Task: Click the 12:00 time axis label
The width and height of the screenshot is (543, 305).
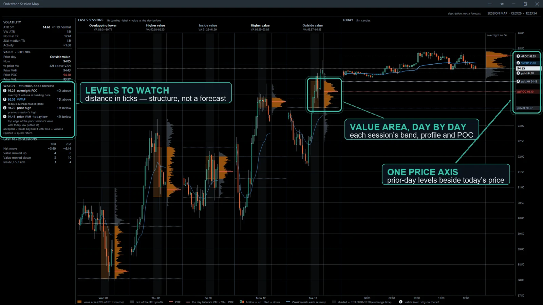Action: 466,298
